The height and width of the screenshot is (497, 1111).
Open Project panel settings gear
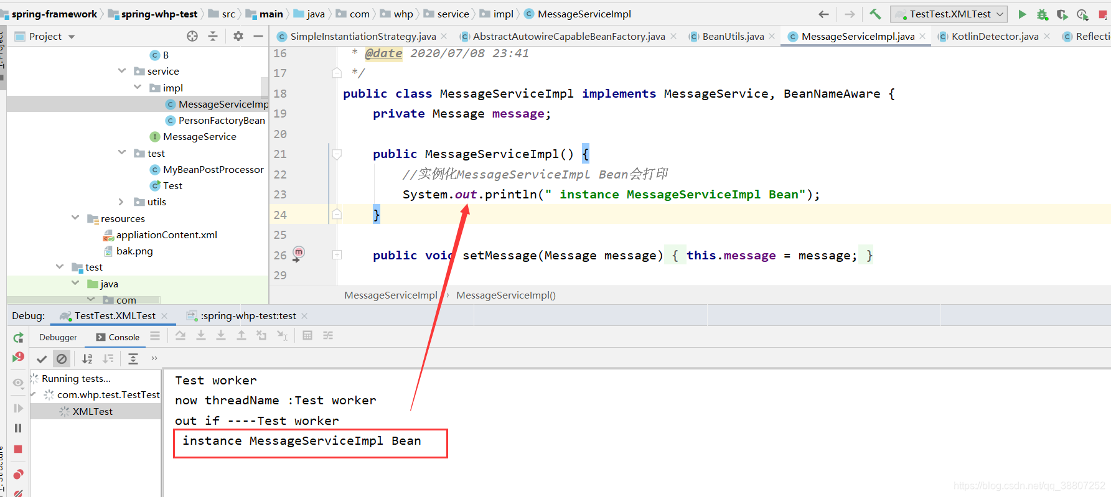point(238,36)
